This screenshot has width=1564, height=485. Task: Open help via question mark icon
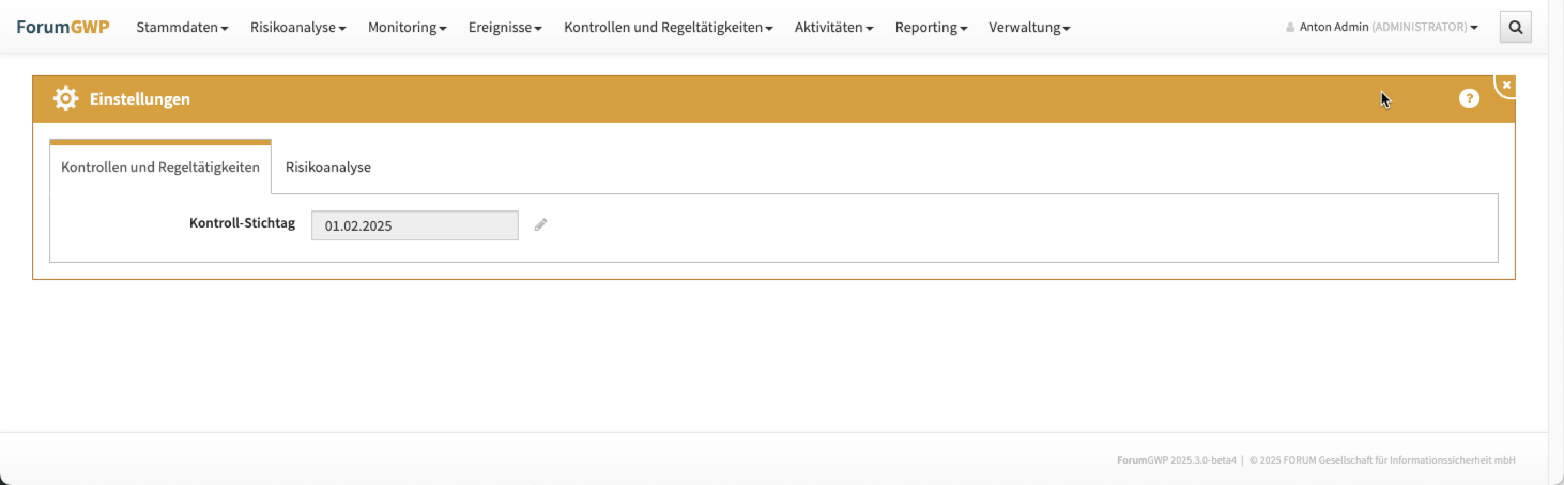[1469, 98]
